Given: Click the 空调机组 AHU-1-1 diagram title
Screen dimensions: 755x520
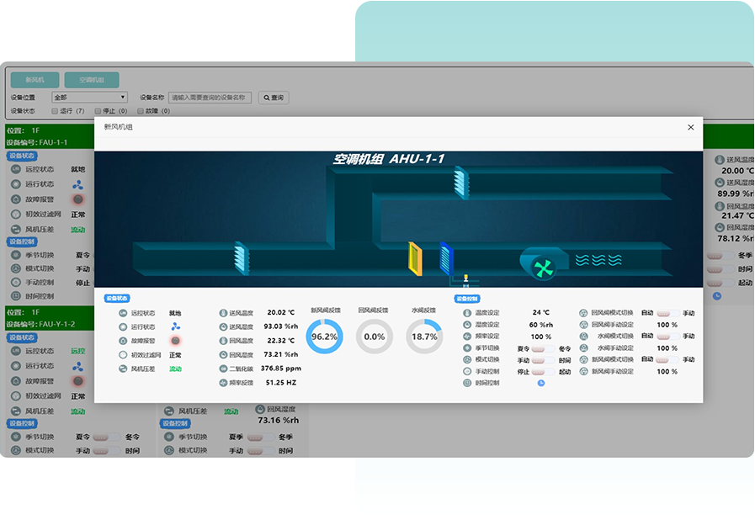Looking at the screenshot, I should (x=389, y=159).
